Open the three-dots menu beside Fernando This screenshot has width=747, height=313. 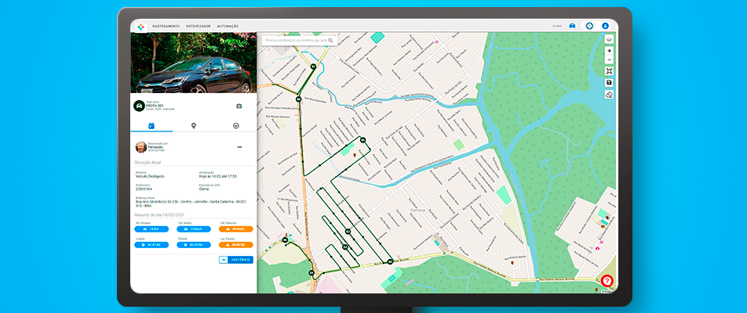(239, 147)
